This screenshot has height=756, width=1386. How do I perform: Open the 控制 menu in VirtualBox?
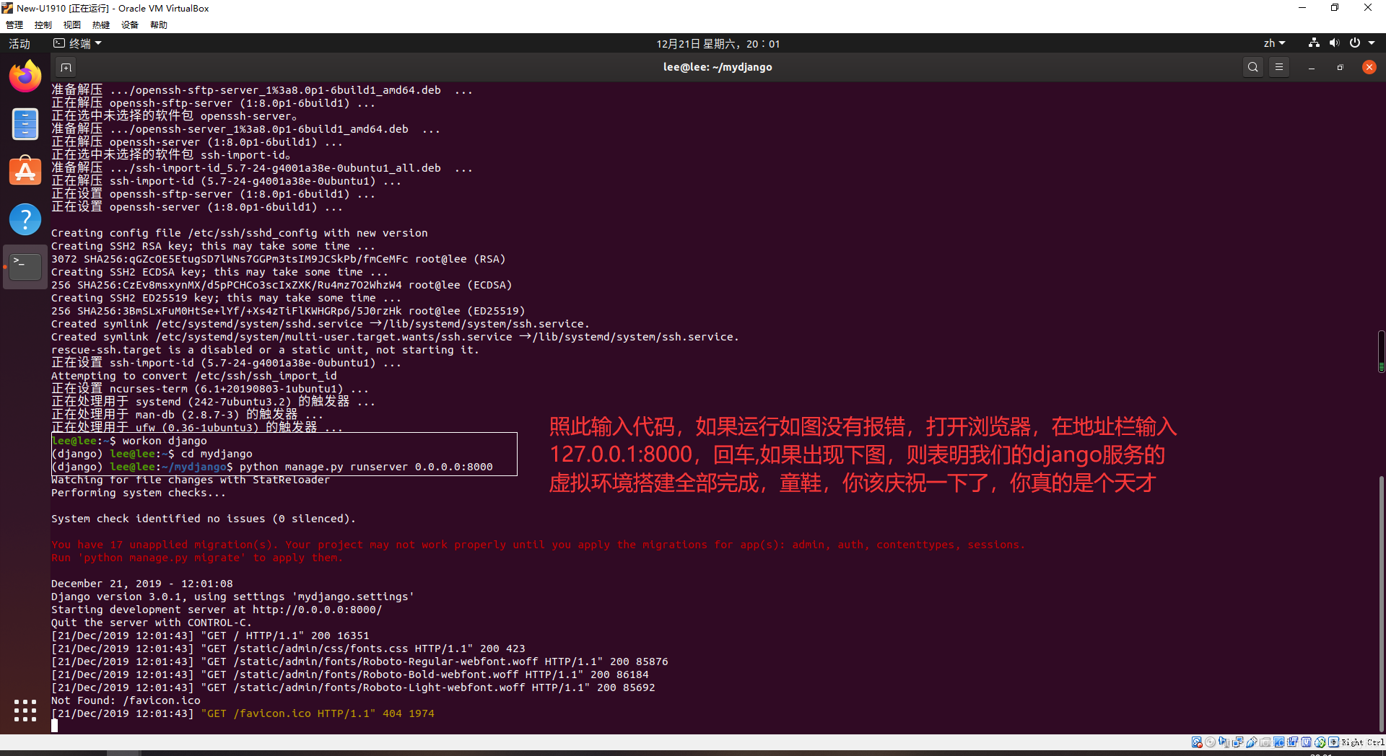(x=43, y=25)
